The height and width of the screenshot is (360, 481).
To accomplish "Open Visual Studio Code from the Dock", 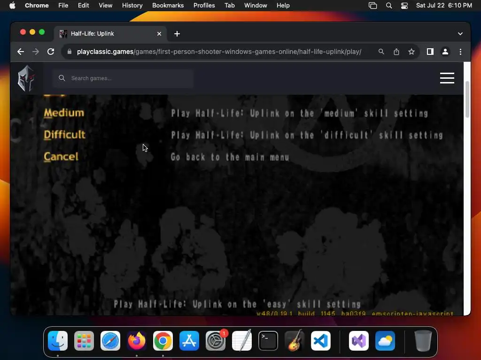I will (320, 341).
